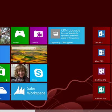The height and width of the screenshot is (112, 112).
Task: Click 'Proposal Template for' text
Action: pos(70,33)
